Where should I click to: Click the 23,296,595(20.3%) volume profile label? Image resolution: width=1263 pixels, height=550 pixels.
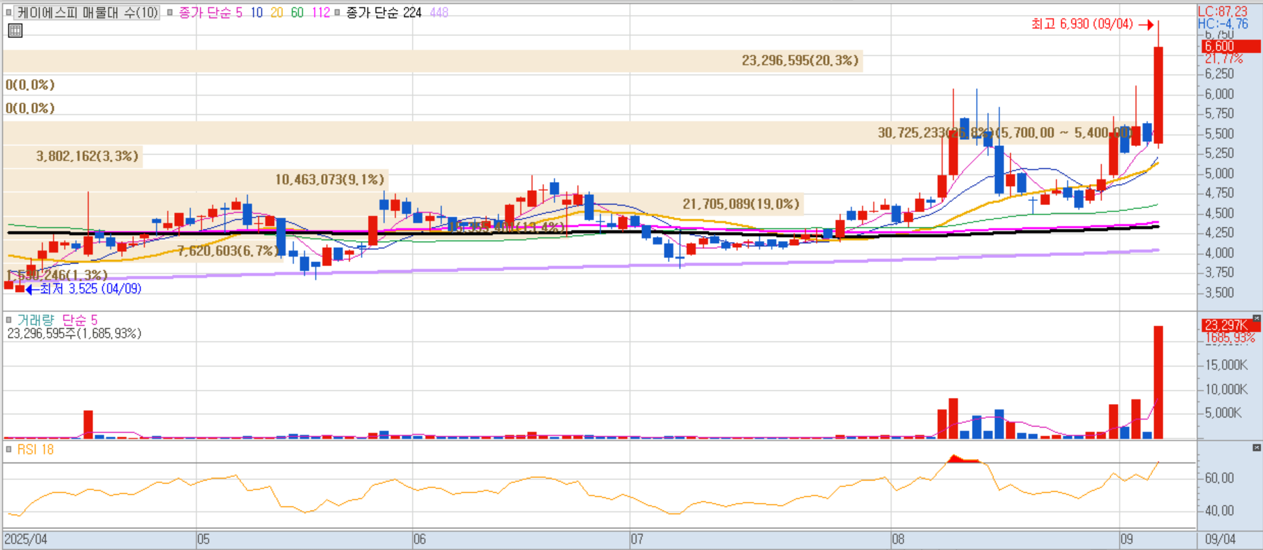800,60
